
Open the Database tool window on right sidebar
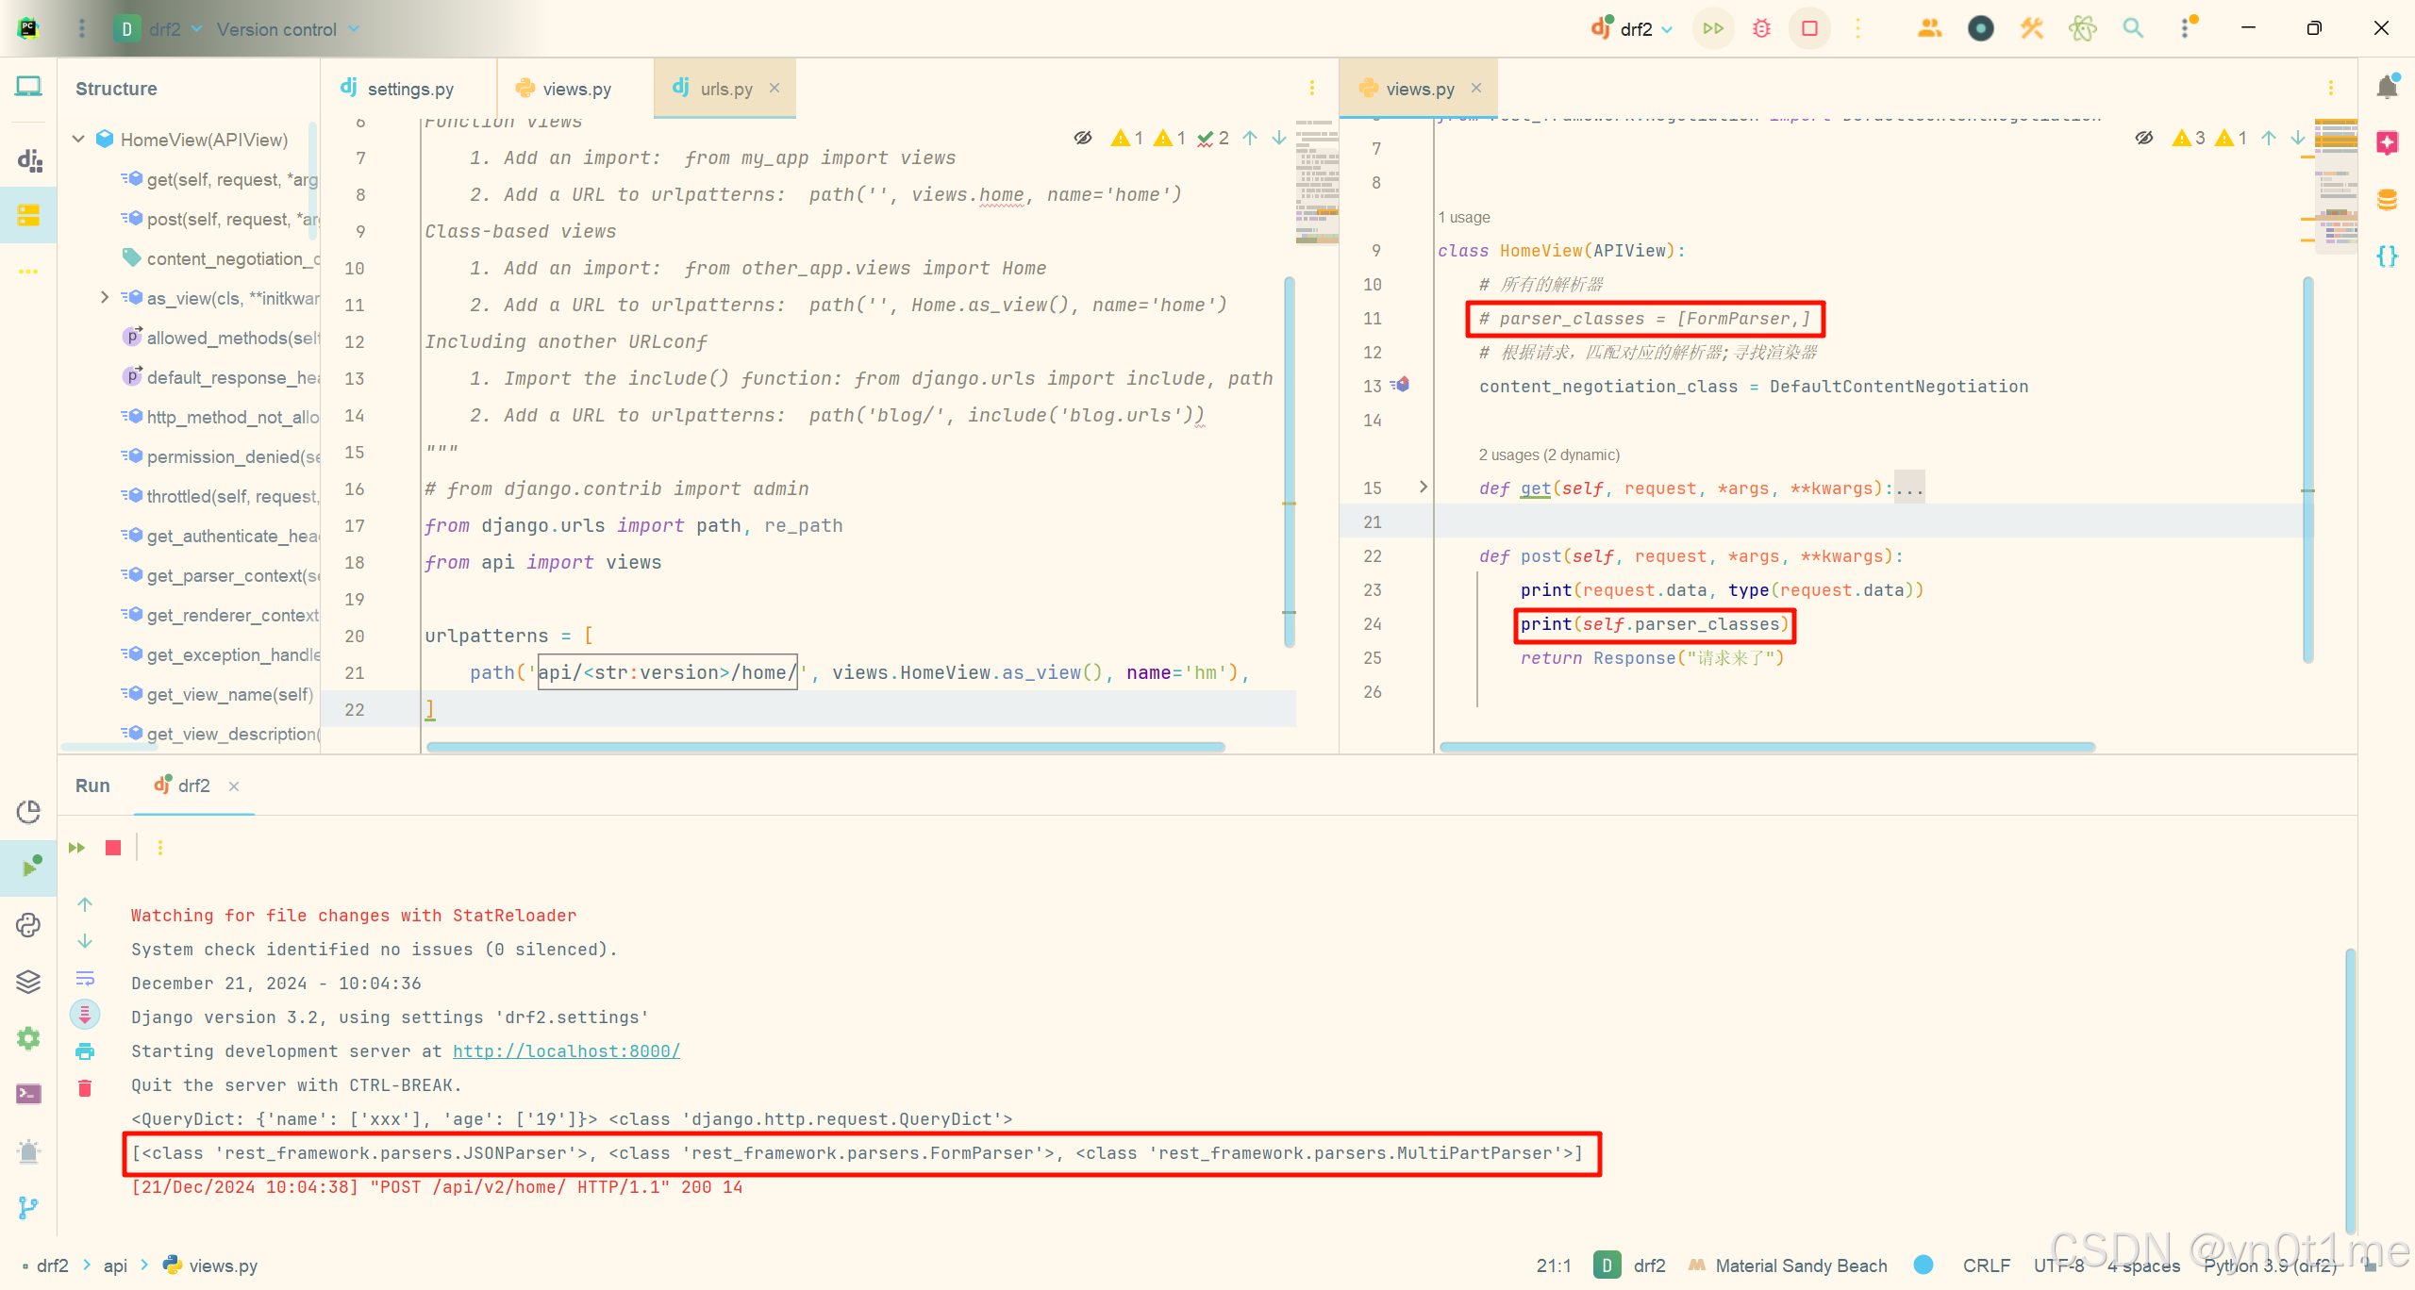[x=2388, y=199]
